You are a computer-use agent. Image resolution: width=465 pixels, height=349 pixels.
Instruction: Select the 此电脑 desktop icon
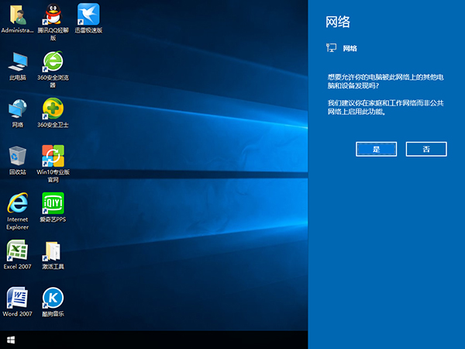[x=17, y=62]
